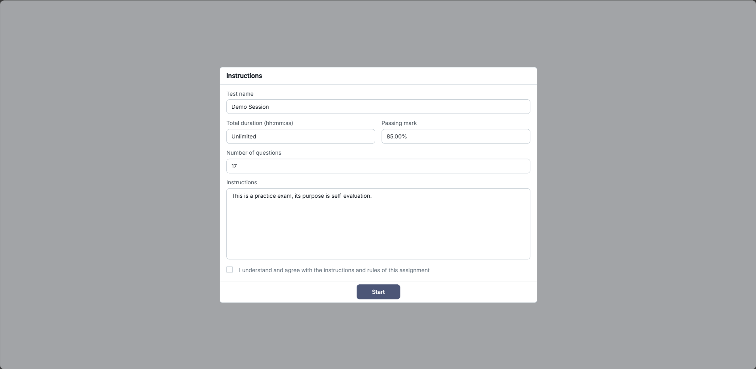Click the "Passing mark" label
Image resolution: width=756 pixels, height=369 pixels.
(399, 123)
